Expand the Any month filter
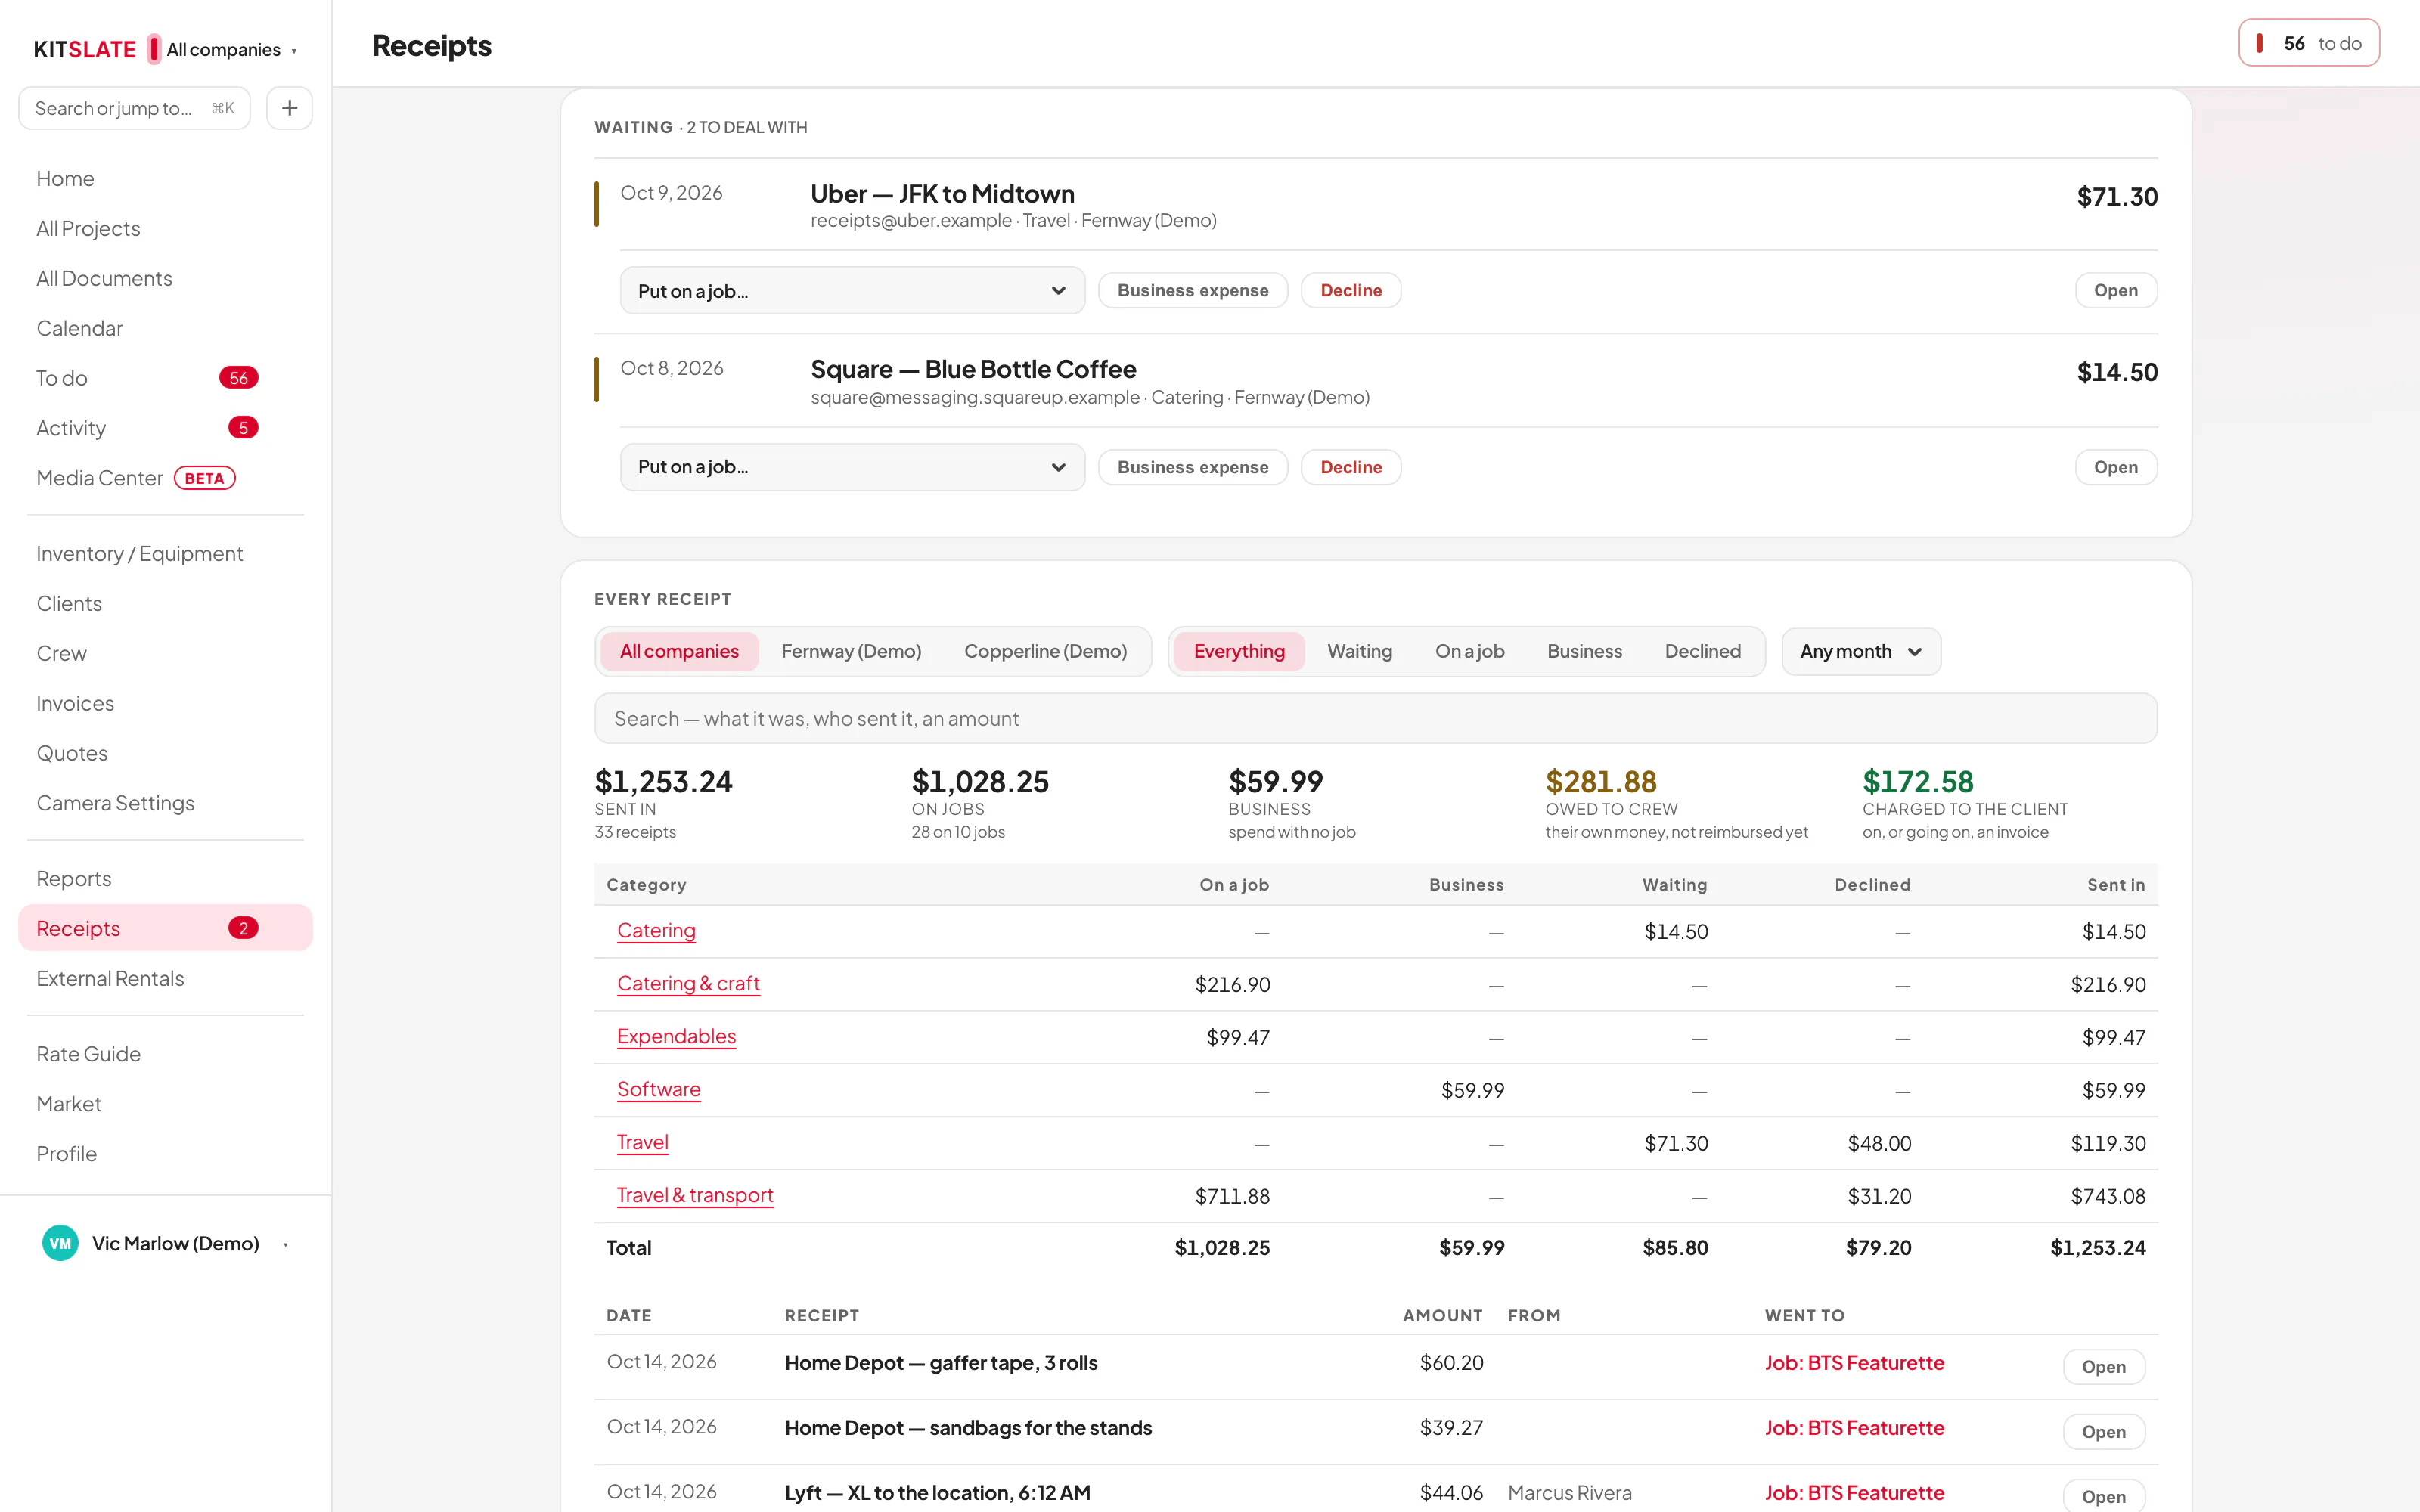Viewport: 2420px width, 1512px height. point(1861,651)
